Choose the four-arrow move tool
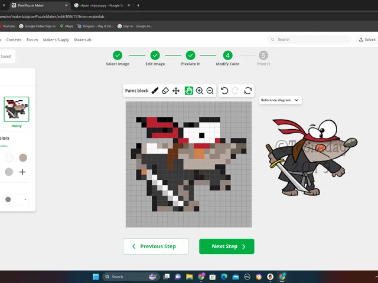This screenshot has width=378, height=283. (x=176, y=91)
